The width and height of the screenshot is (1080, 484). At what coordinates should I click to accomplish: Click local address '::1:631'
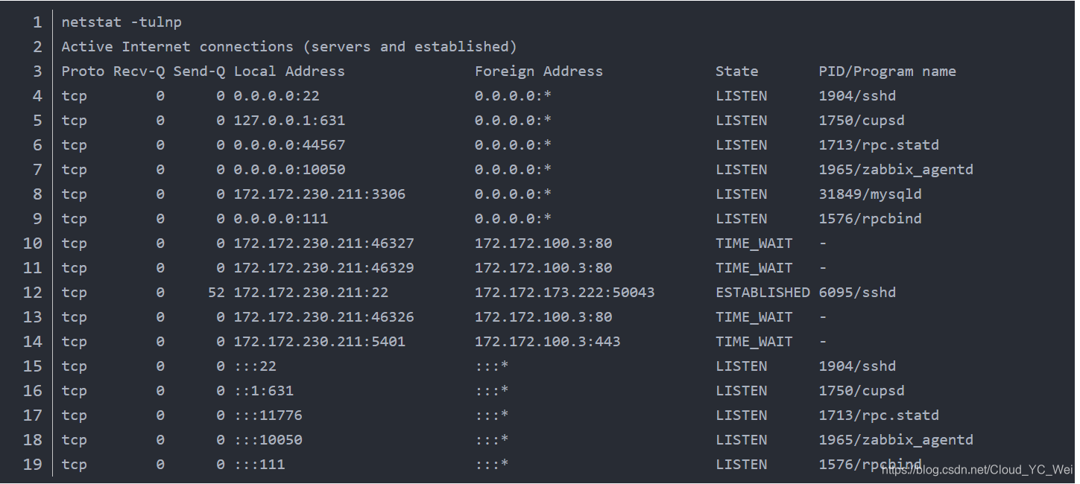tap(264, 391)
